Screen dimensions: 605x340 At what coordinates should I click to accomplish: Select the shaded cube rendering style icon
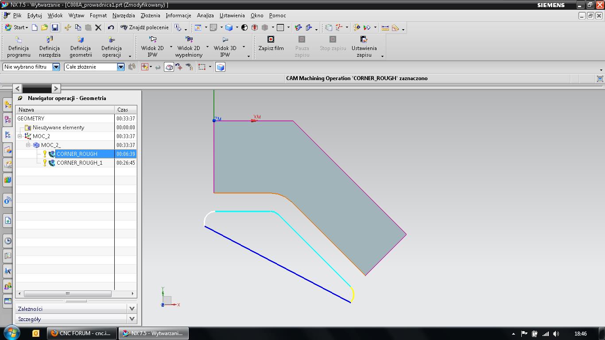pyautogui.click(x=229, y=27)
